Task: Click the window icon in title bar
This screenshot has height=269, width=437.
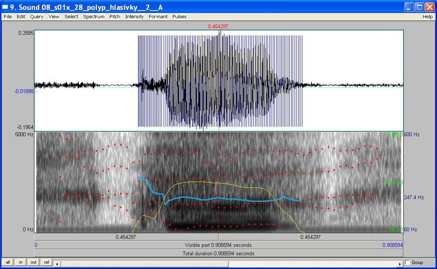Action: point(5,7)
